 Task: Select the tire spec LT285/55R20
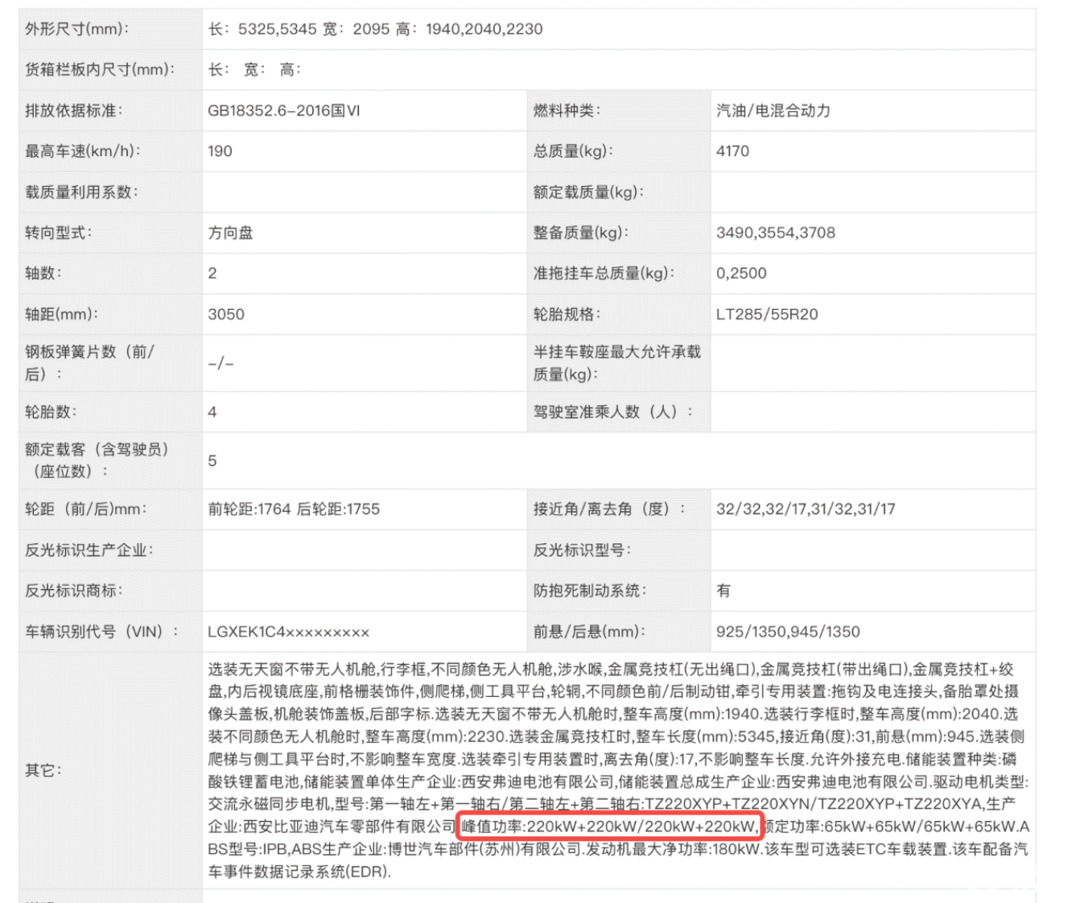point(767,314)
